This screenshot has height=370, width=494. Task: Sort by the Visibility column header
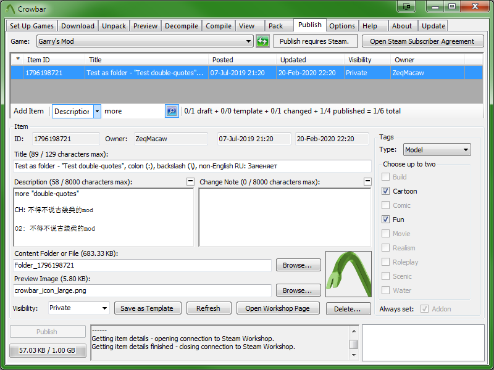point(367,60)
